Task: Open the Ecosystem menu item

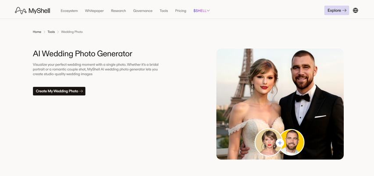Action: pos(69,10)
